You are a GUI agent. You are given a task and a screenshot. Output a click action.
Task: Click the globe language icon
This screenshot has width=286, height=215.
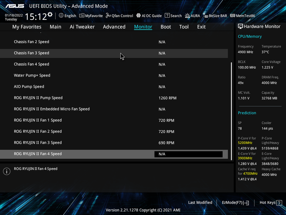61,15
